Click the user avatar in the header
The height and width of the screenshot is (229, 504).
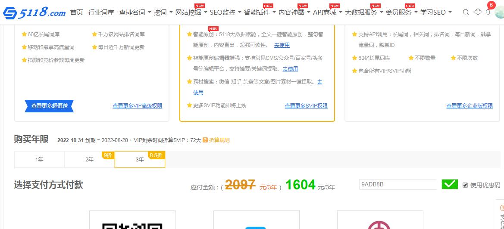[499, 12]
